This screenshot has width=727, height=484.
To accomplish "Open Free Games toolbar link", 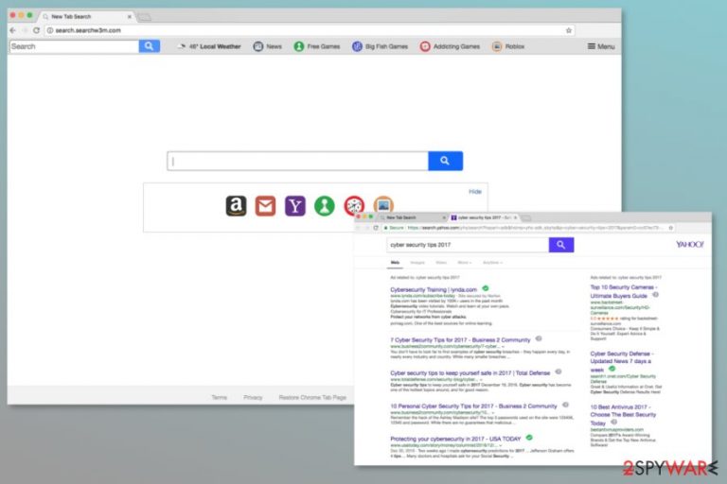I will pyautogui.click(x=317, y=46).
